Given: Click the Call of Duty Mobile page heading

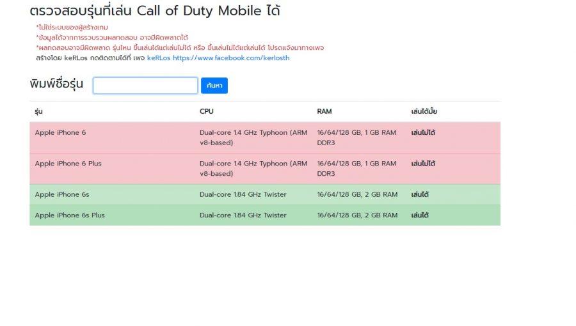Looking at the screenshot, I should (x=155, y=11).
